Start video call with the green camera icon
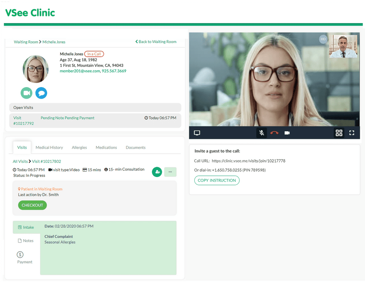Screen dimensions: 365x282 [x=27, y=93]
